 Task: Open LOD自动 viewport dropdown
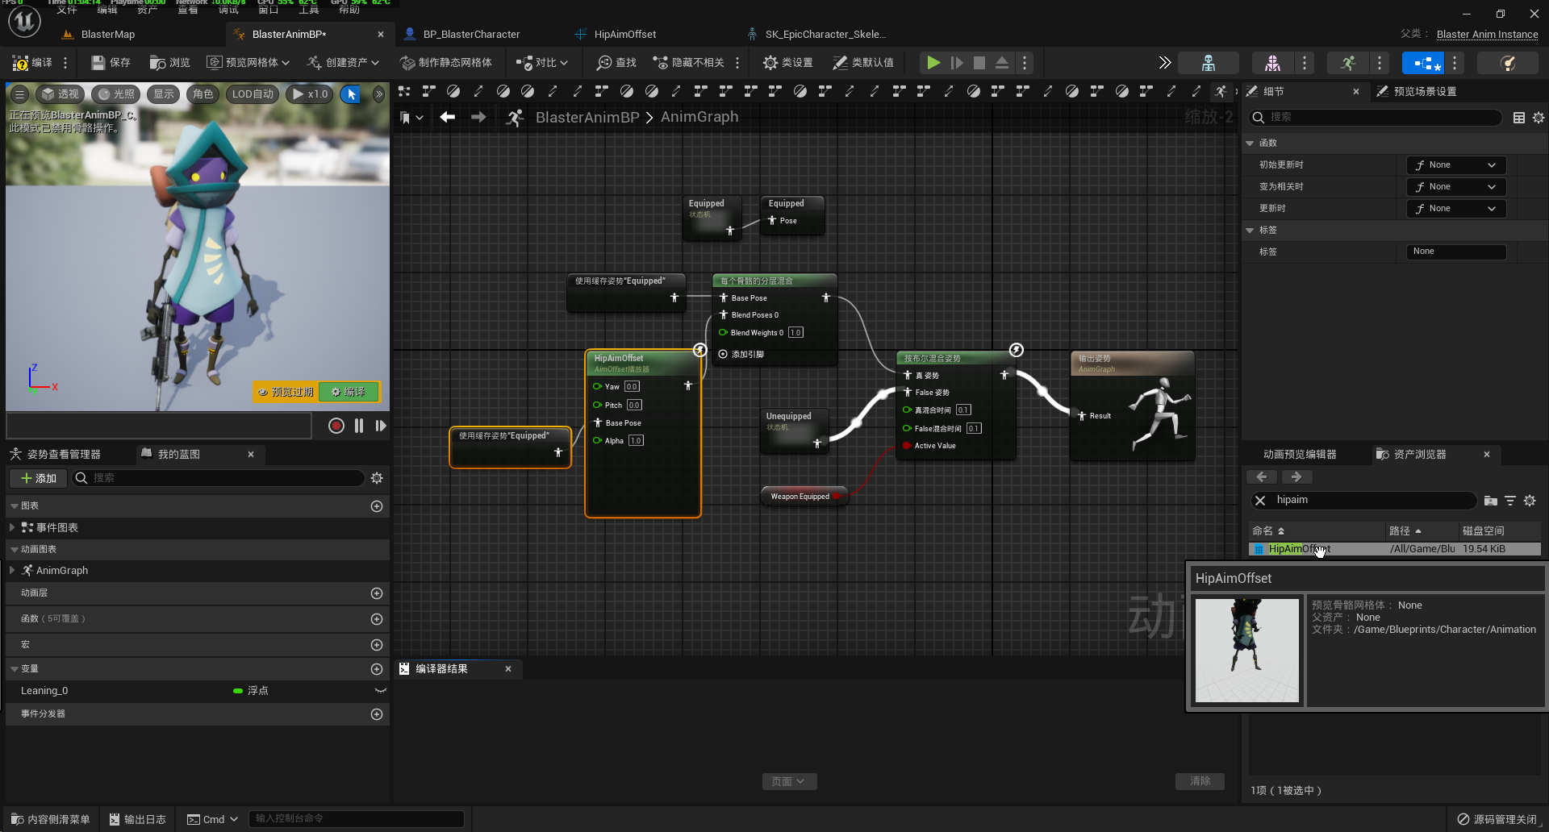tap(253, 94)
